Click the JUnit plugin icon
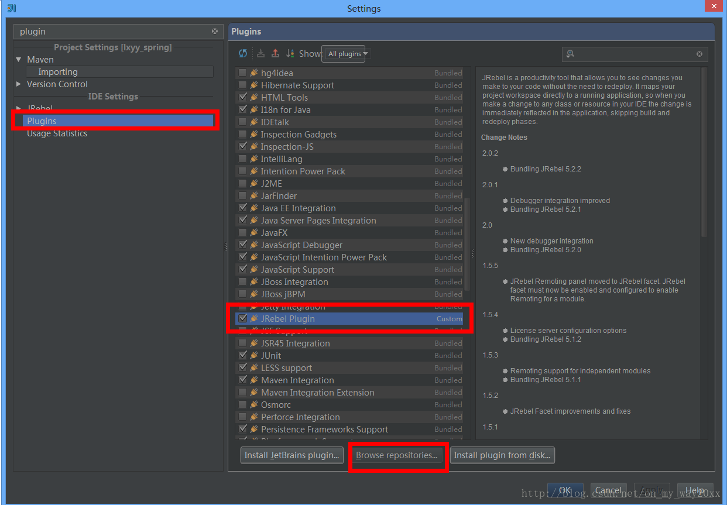Screen dimensions: 727x505 [x=254, y=356]
